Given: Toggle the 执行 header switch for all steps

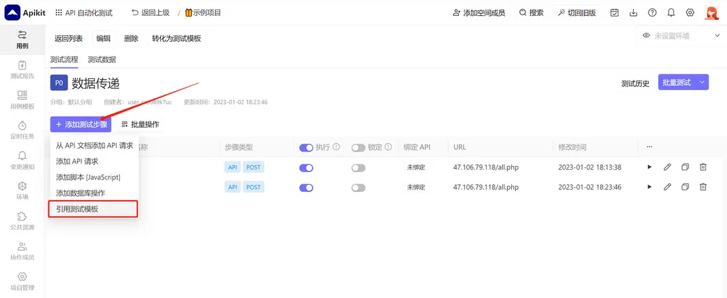Looking at the screenshot, I should (307, 148).
